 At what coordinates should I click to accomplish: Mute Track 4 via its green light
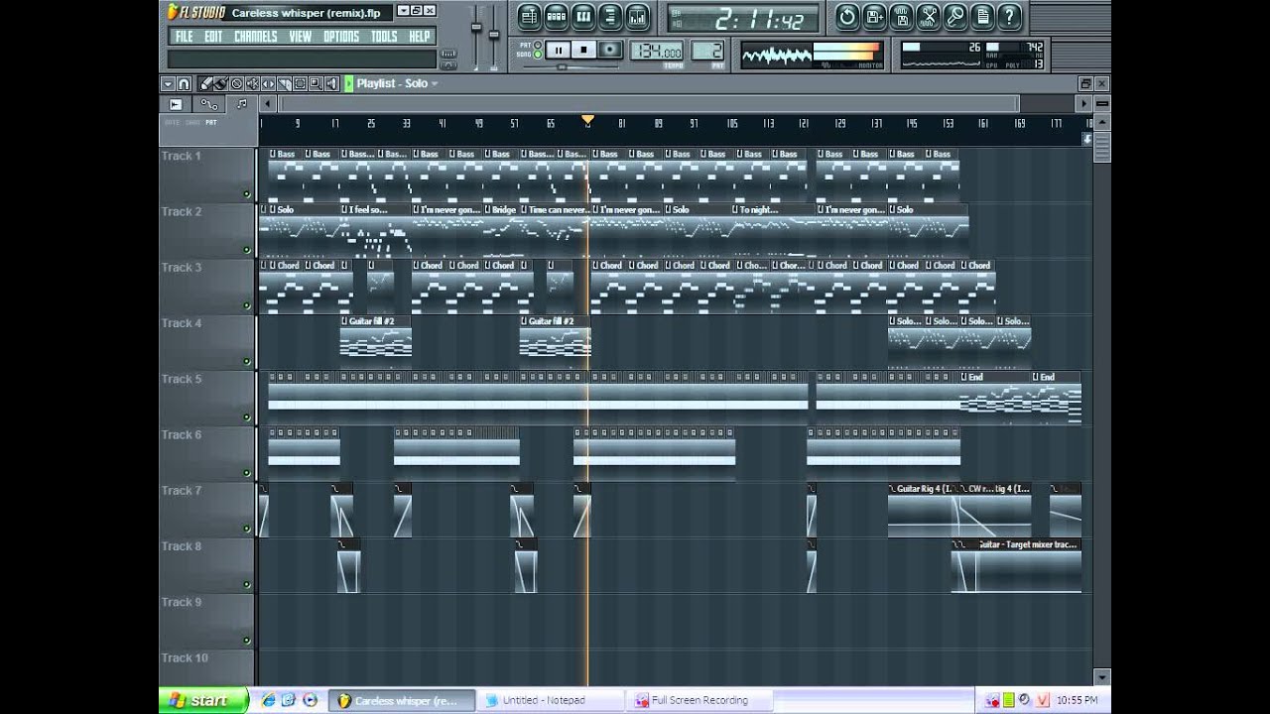(x=246, y=361)
